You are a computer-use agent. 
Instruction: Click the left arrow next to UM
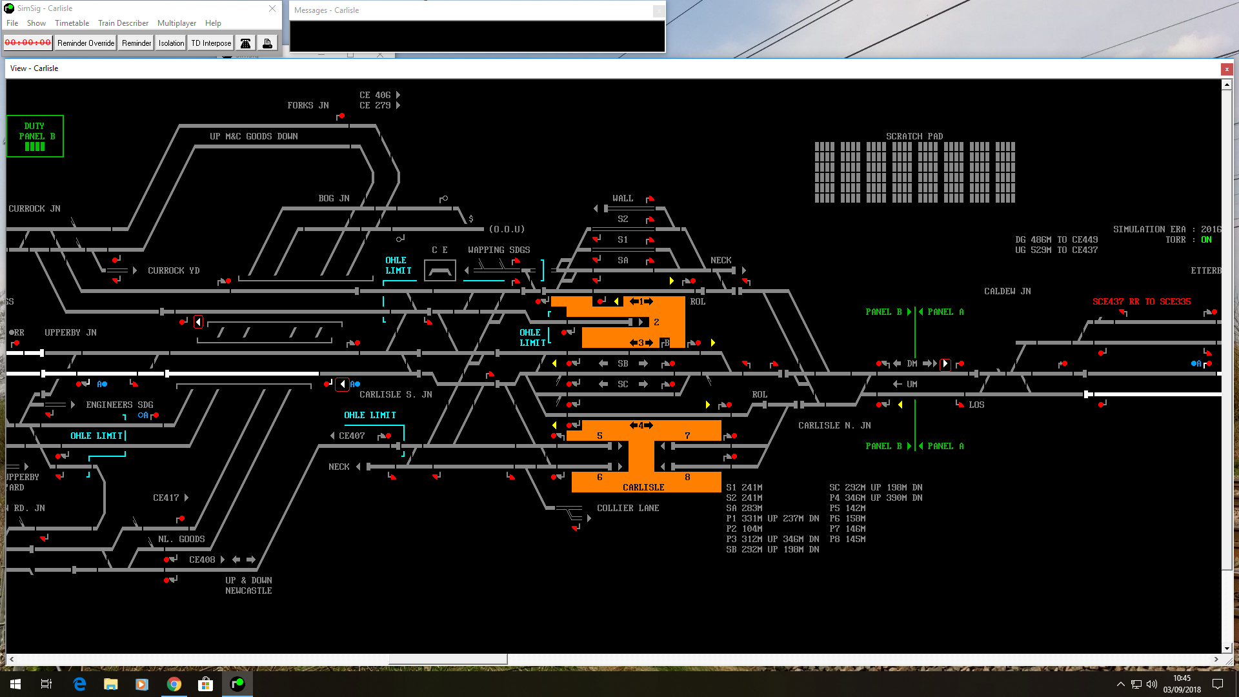click(898, 385)
